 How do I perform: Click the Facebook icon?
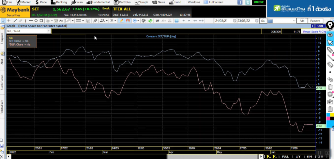pos(240,2)
